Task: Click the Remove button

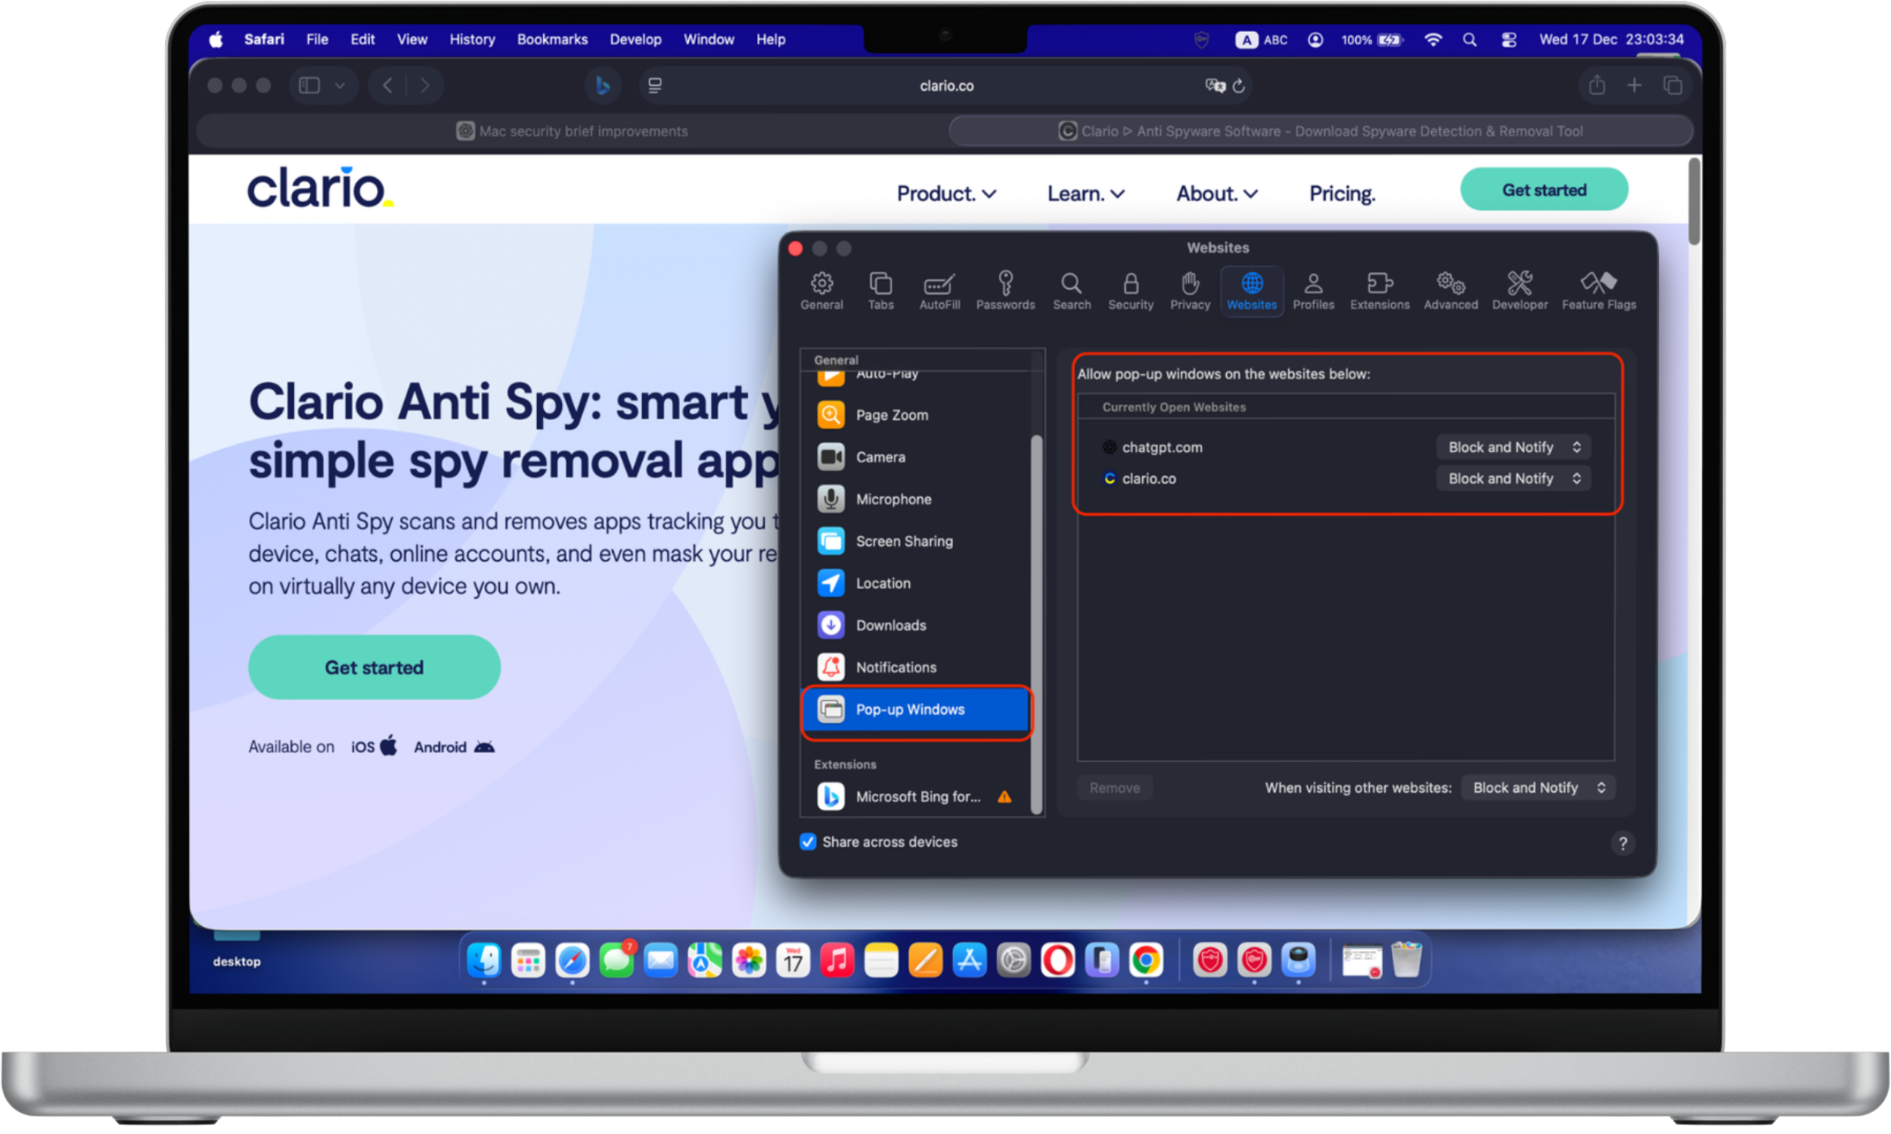Action: point(1114,787)
